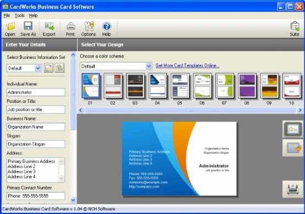Select card template thumbnail 08
305x214 pixels.
coord(247,86)
